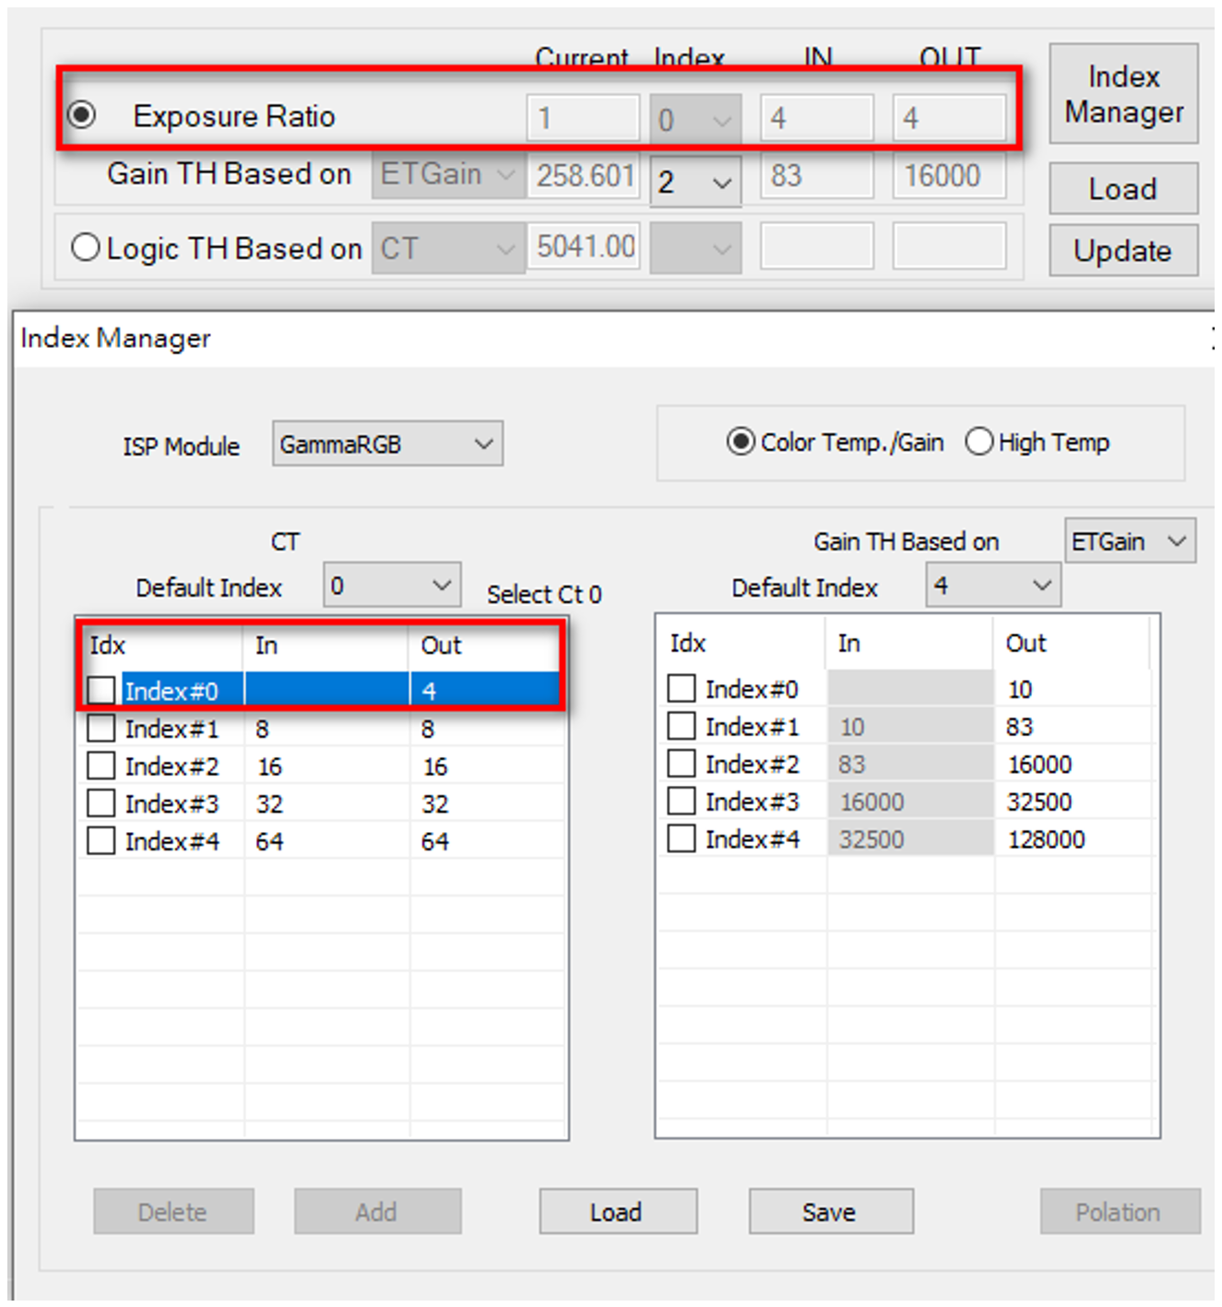Click the Index Manager button
The height and width of the screenshot is (1307, 1222).
click(x=1122, y=94)
